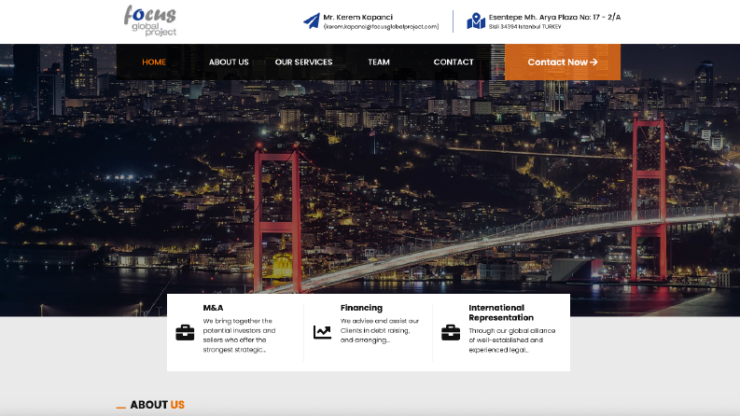Click M&A description about potential investors
The image size is (740, 416).
(239, 336)
